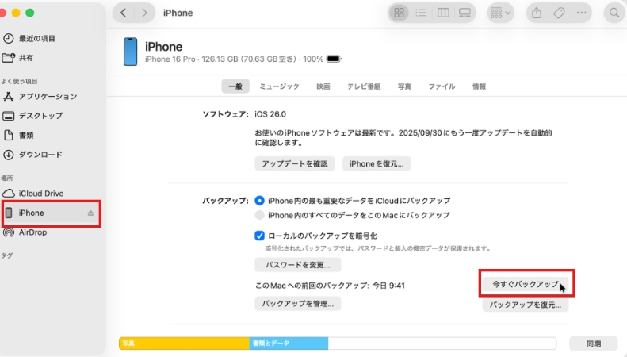627x357 pixels.
Task: Click last backup time 今日 9:41
Action: 388,286
